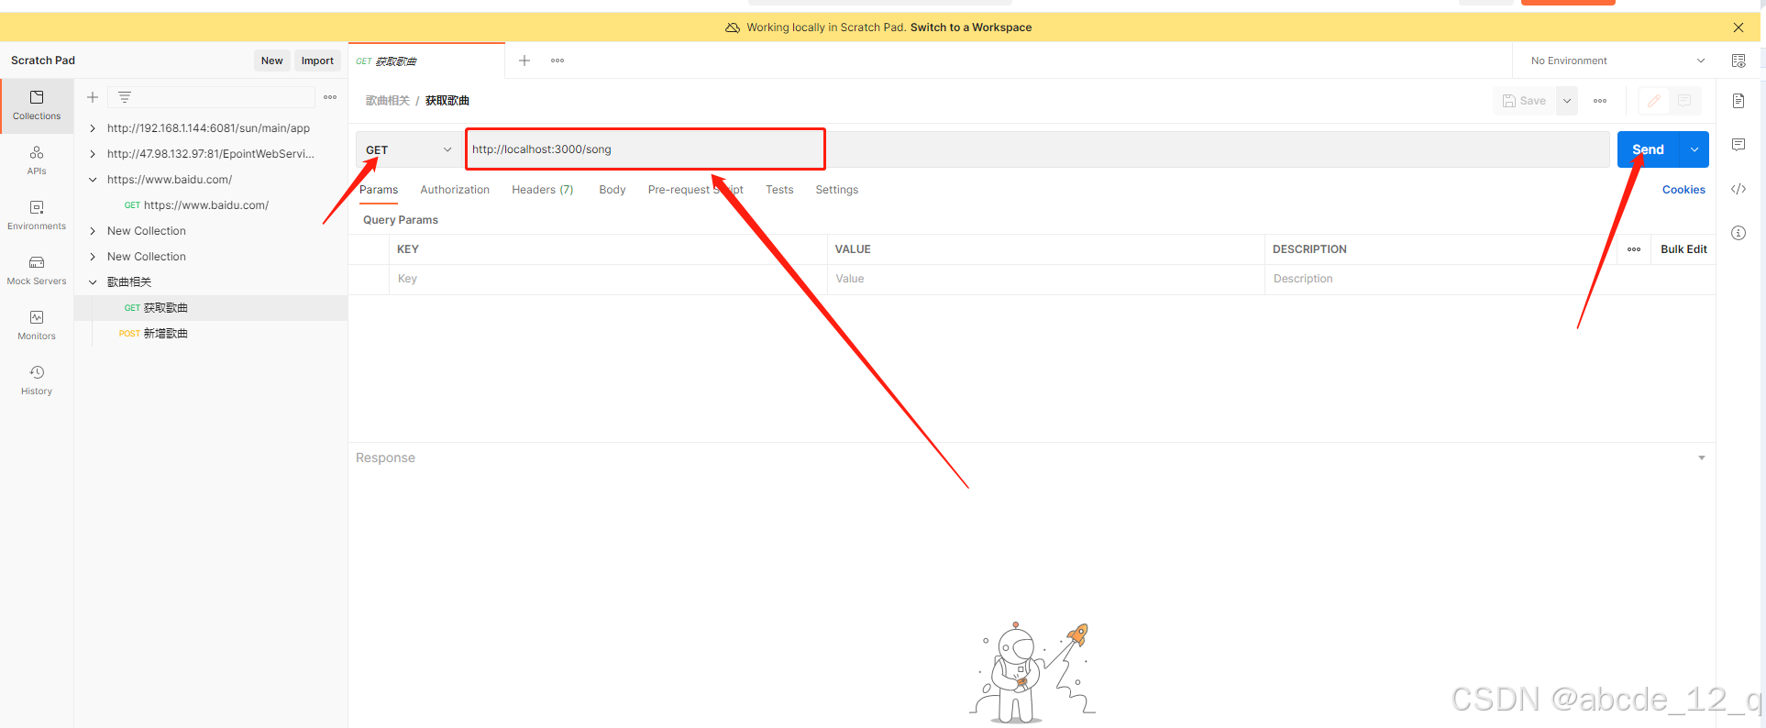
Task: Switch to the Authorization tab
Action: 455,190
